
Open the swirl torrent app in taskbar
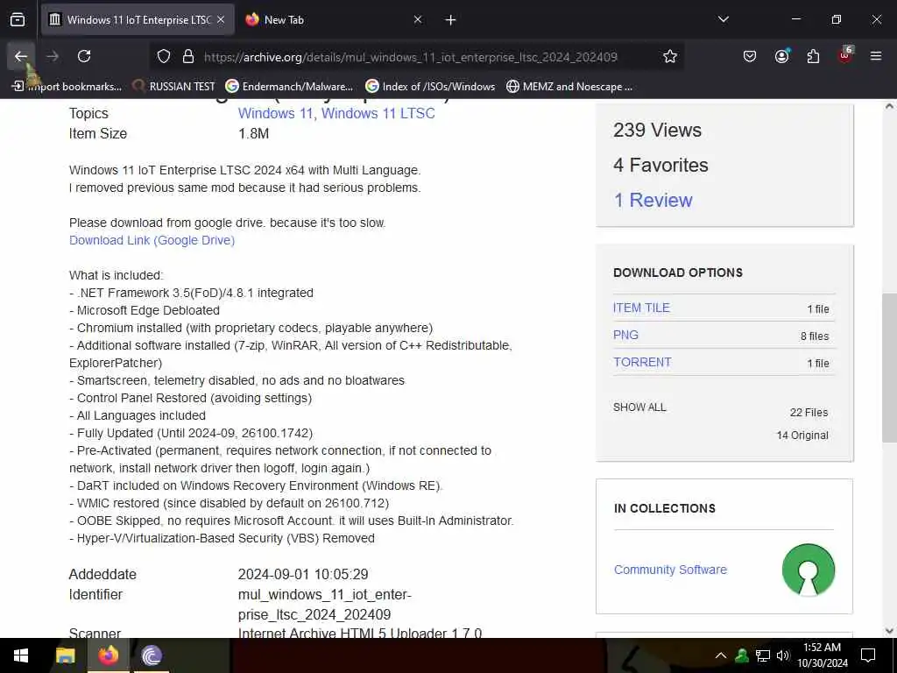pos(152,655)
